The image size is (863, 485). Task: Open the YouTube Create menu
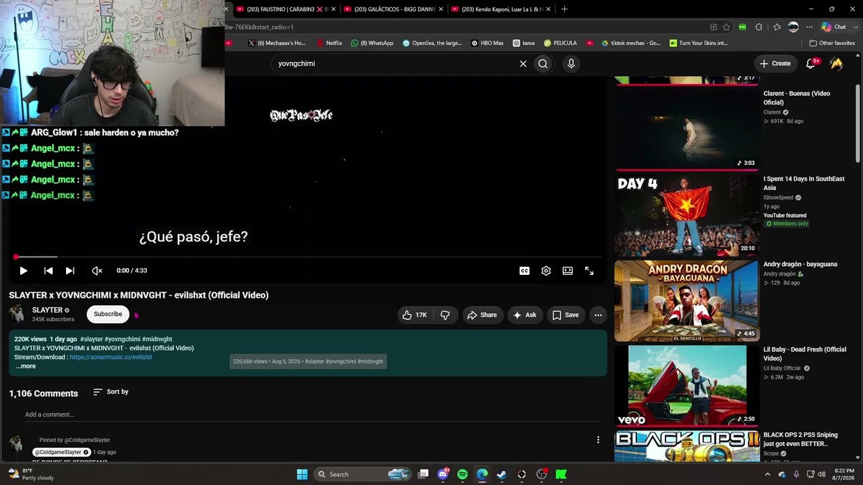(x=775, y=63)
